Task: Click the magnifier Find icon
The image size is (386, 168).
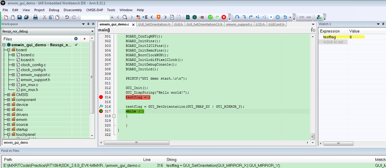Action: (x=125, y=17)
